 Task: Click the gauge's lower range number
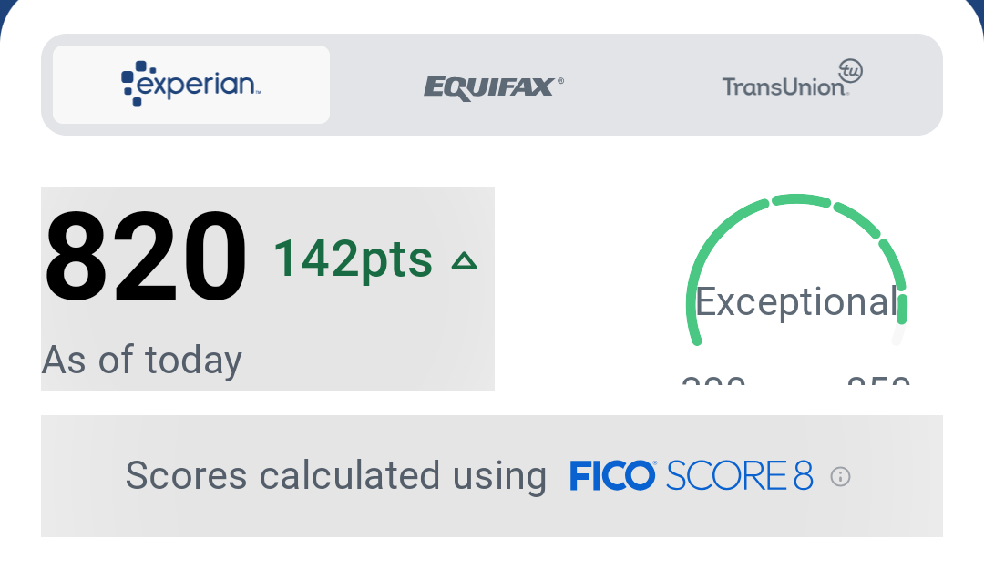point(713,381)
